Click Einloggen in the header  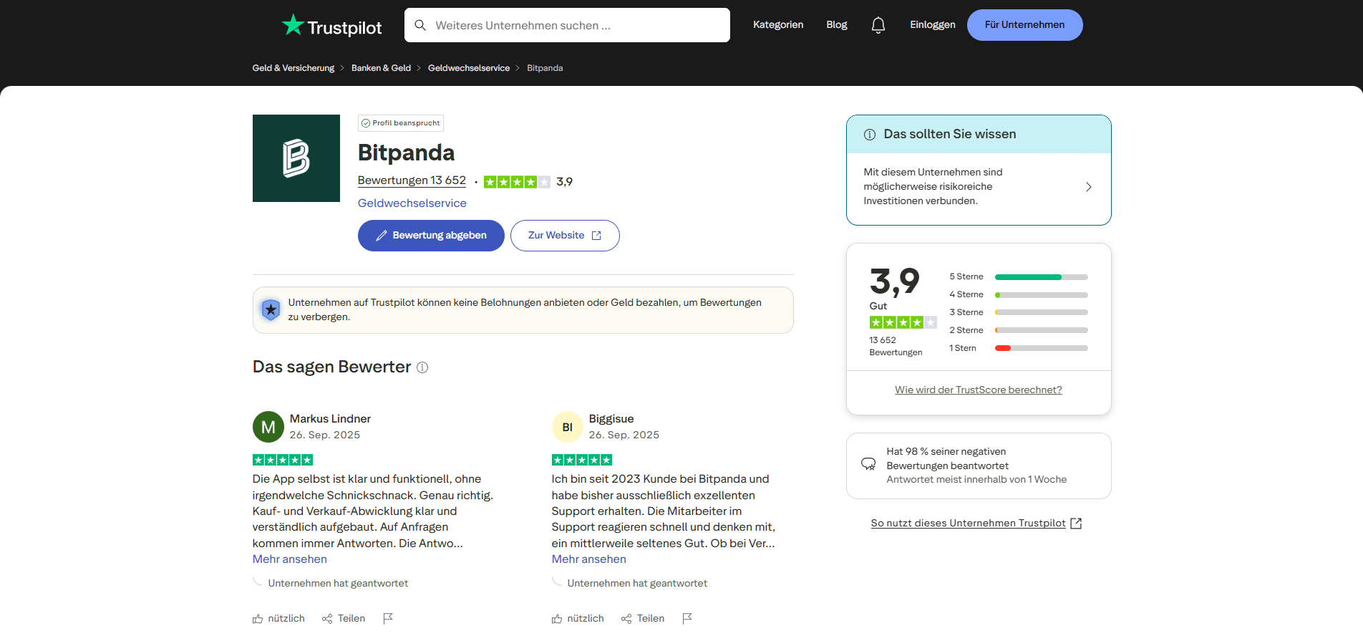pyautogui.click(x=933, y=25)
